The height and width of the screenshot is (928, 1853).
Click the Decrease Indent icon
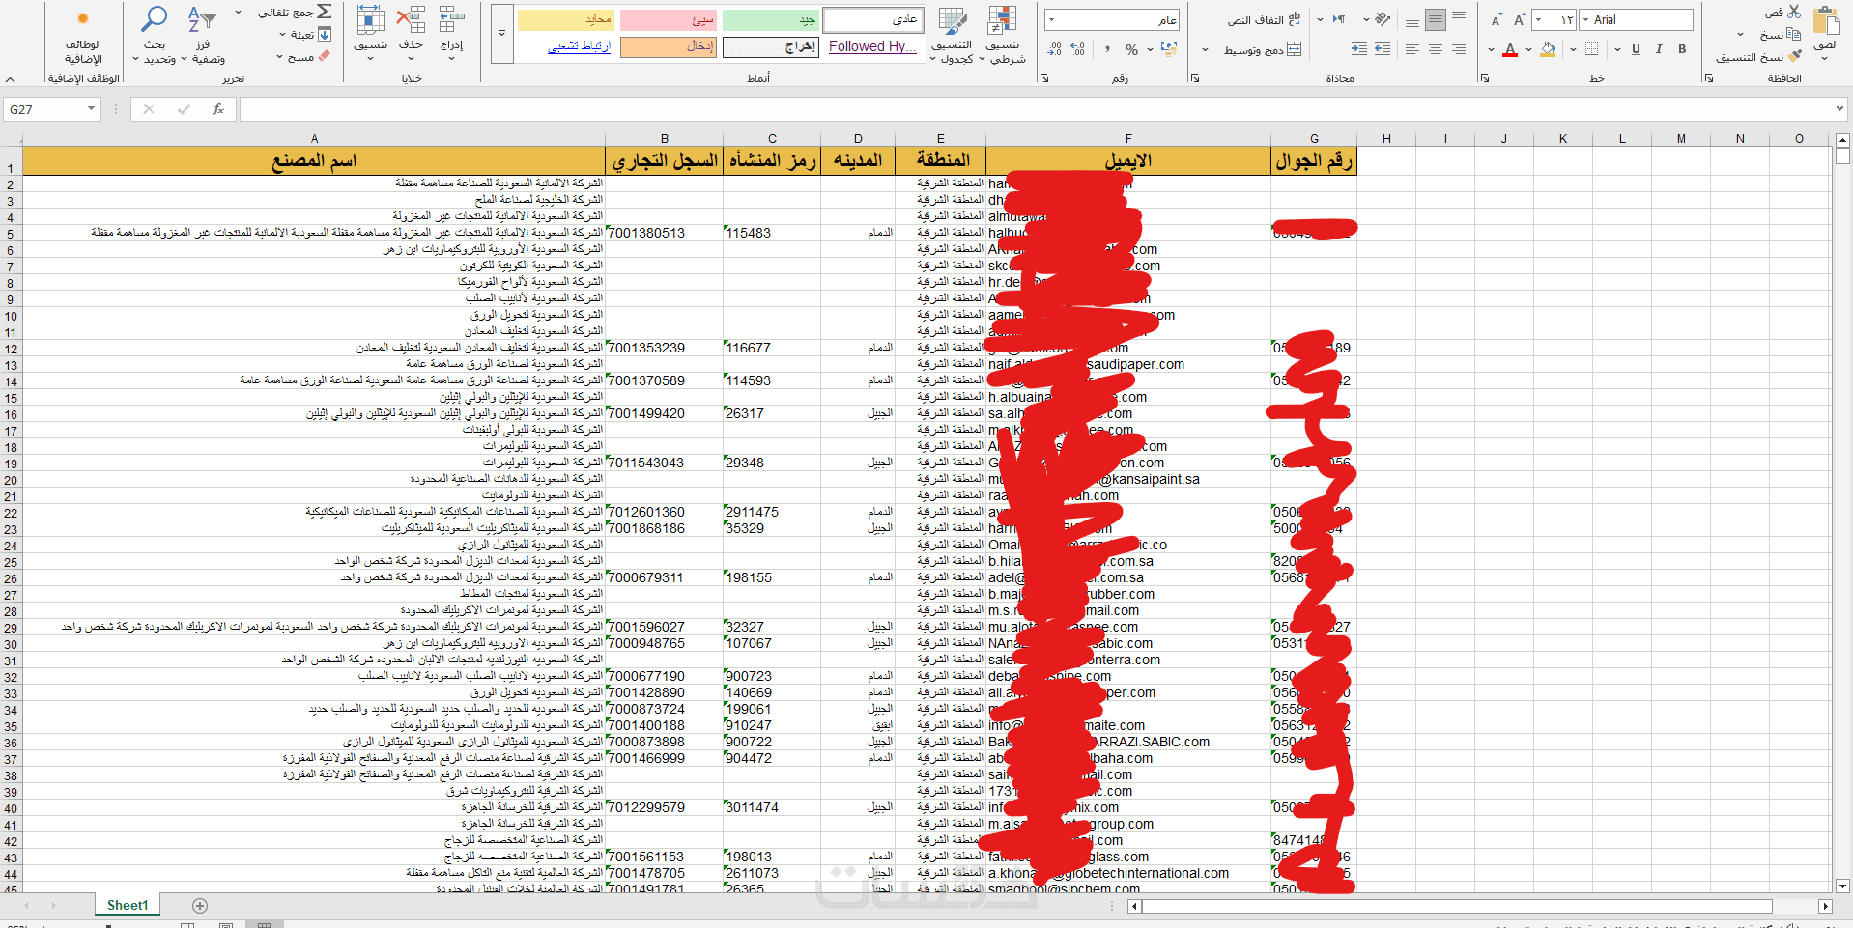click(x=1383, y=49)
